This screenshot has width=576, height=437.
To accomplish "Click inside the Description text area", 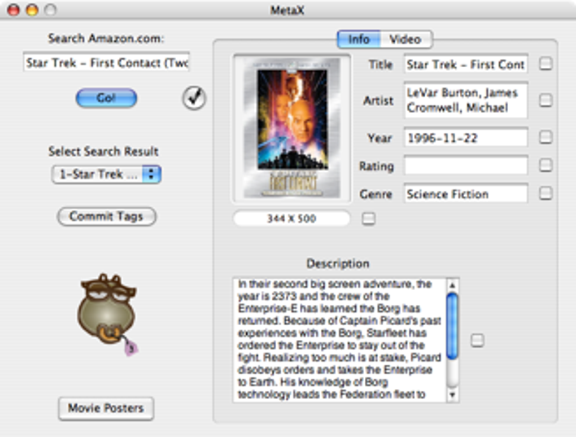I will [340, 340].
